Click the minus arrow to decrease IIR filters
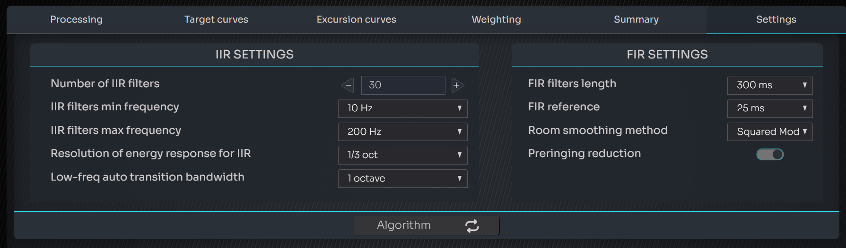This screenshot has height=248, width=846. [348, 85]
